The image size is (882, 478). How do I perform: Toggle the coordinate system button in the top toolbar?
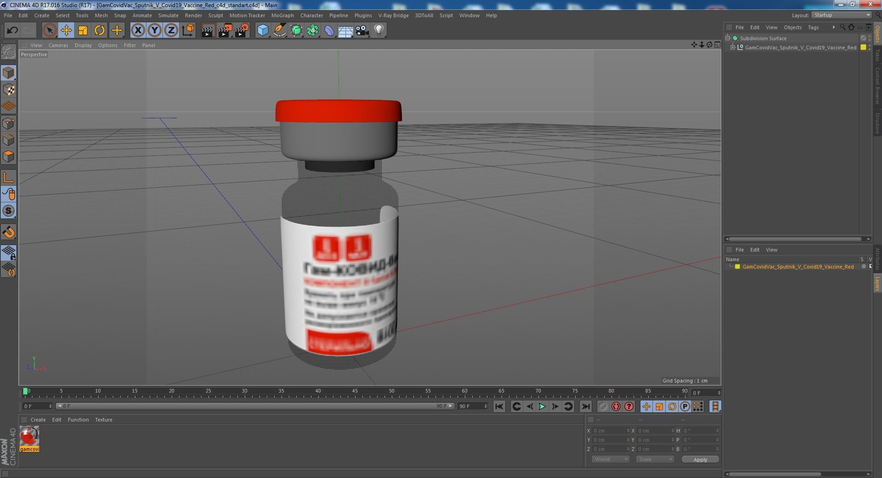tap(188, 30)
